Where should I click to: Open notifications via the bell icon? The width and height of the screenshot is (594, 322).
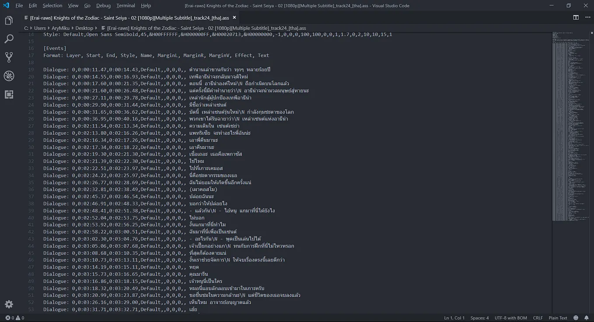[587, 318]
